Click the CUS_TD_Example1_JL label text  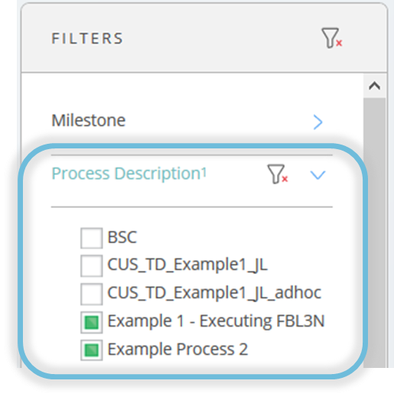click(x=187, y=265)
